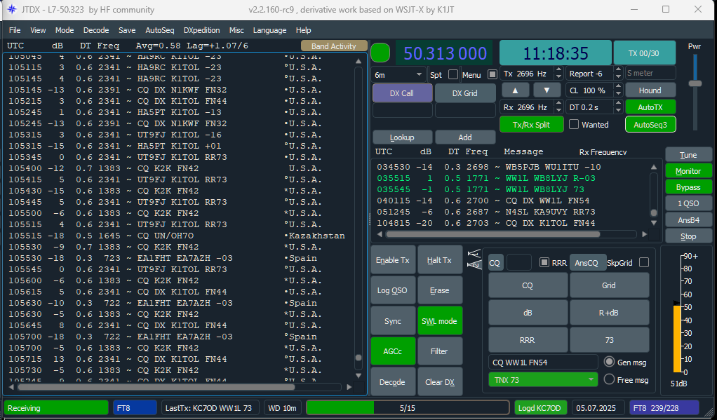This screenshot has width=717, height=420.
Task: Enable the SkpGrid checkbox
Action: (x=644, y=262)
